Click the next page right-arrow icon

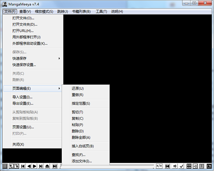(35, 166)
